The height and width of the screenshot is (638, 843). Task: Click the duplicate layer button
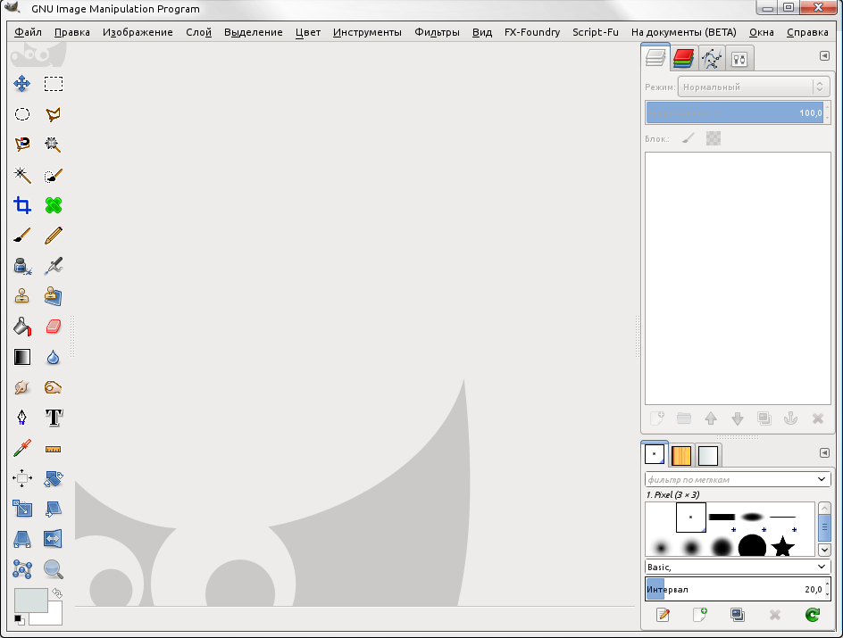[x=764, y=418]
